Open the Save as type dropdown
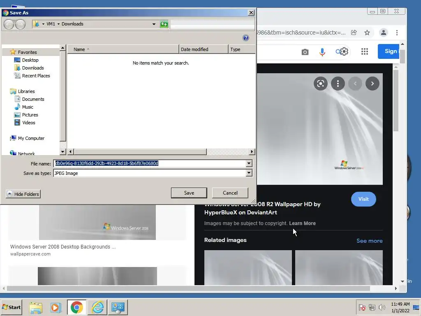421x316 pixels. click(249, 173)
